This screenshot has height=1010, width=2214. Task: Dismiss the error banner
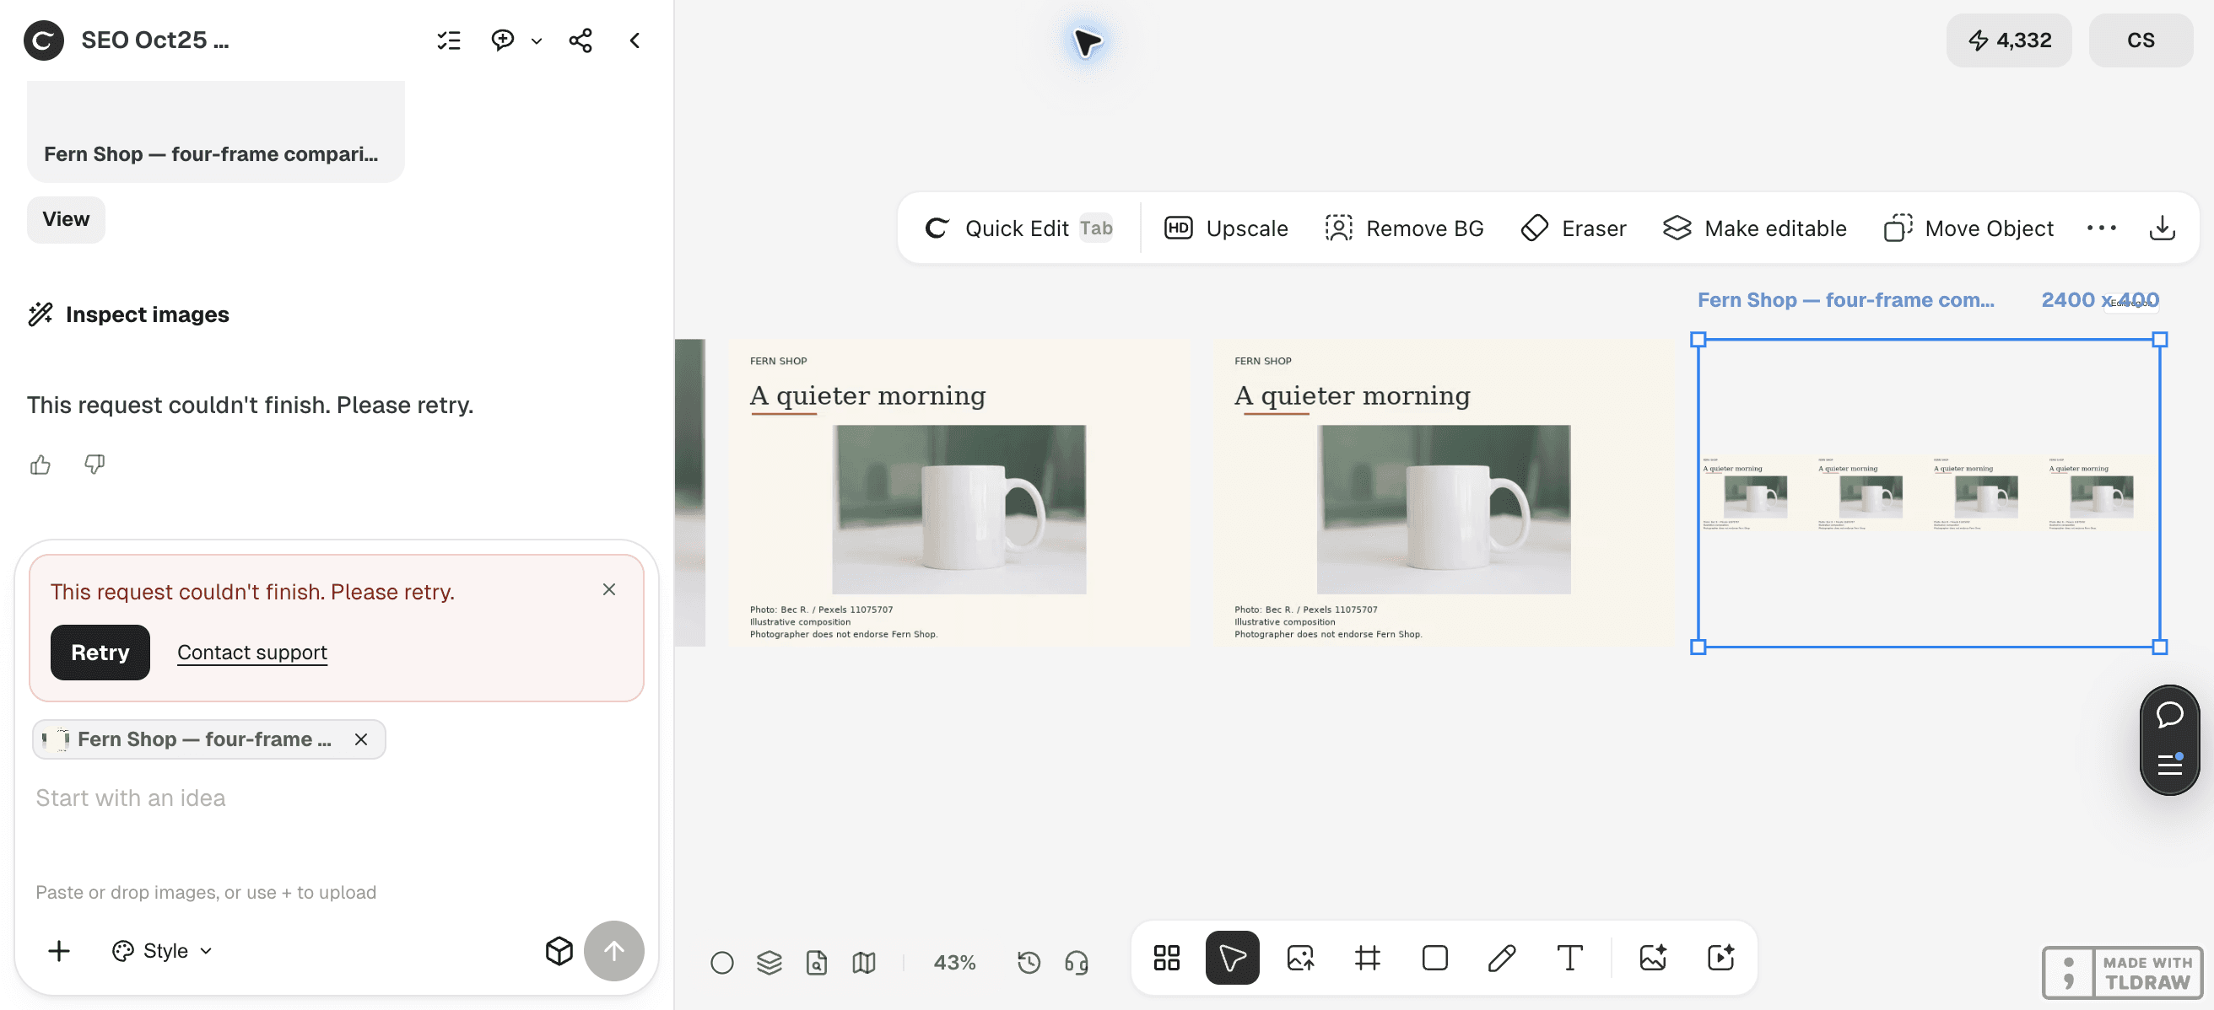click(608, 589)
